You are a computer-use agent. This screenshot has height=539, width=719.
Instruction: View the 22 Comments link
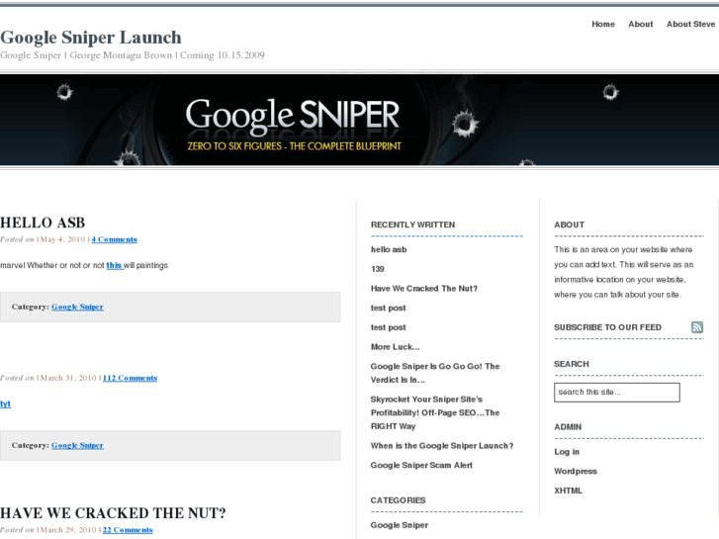tap(128, 530)
